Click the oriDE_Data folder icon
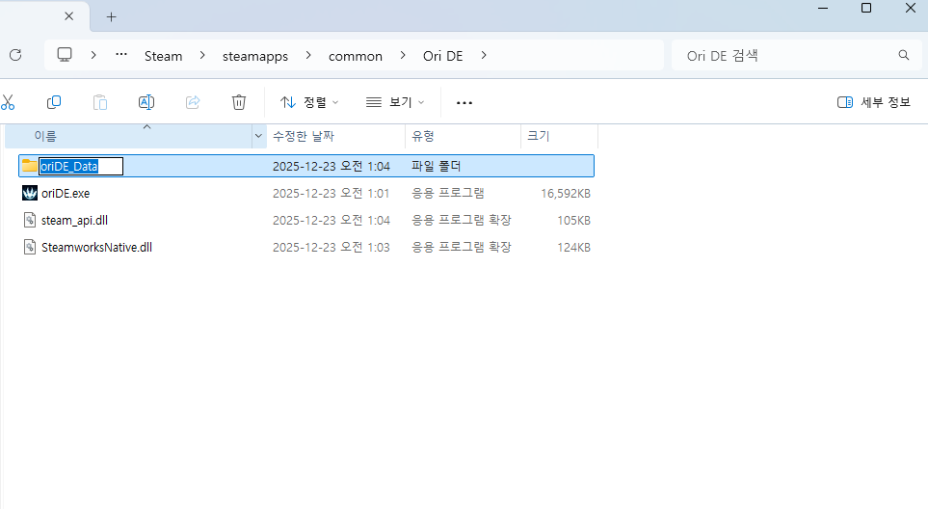Image resolution: width=928 pixels, height=509 pixels. 30,166
